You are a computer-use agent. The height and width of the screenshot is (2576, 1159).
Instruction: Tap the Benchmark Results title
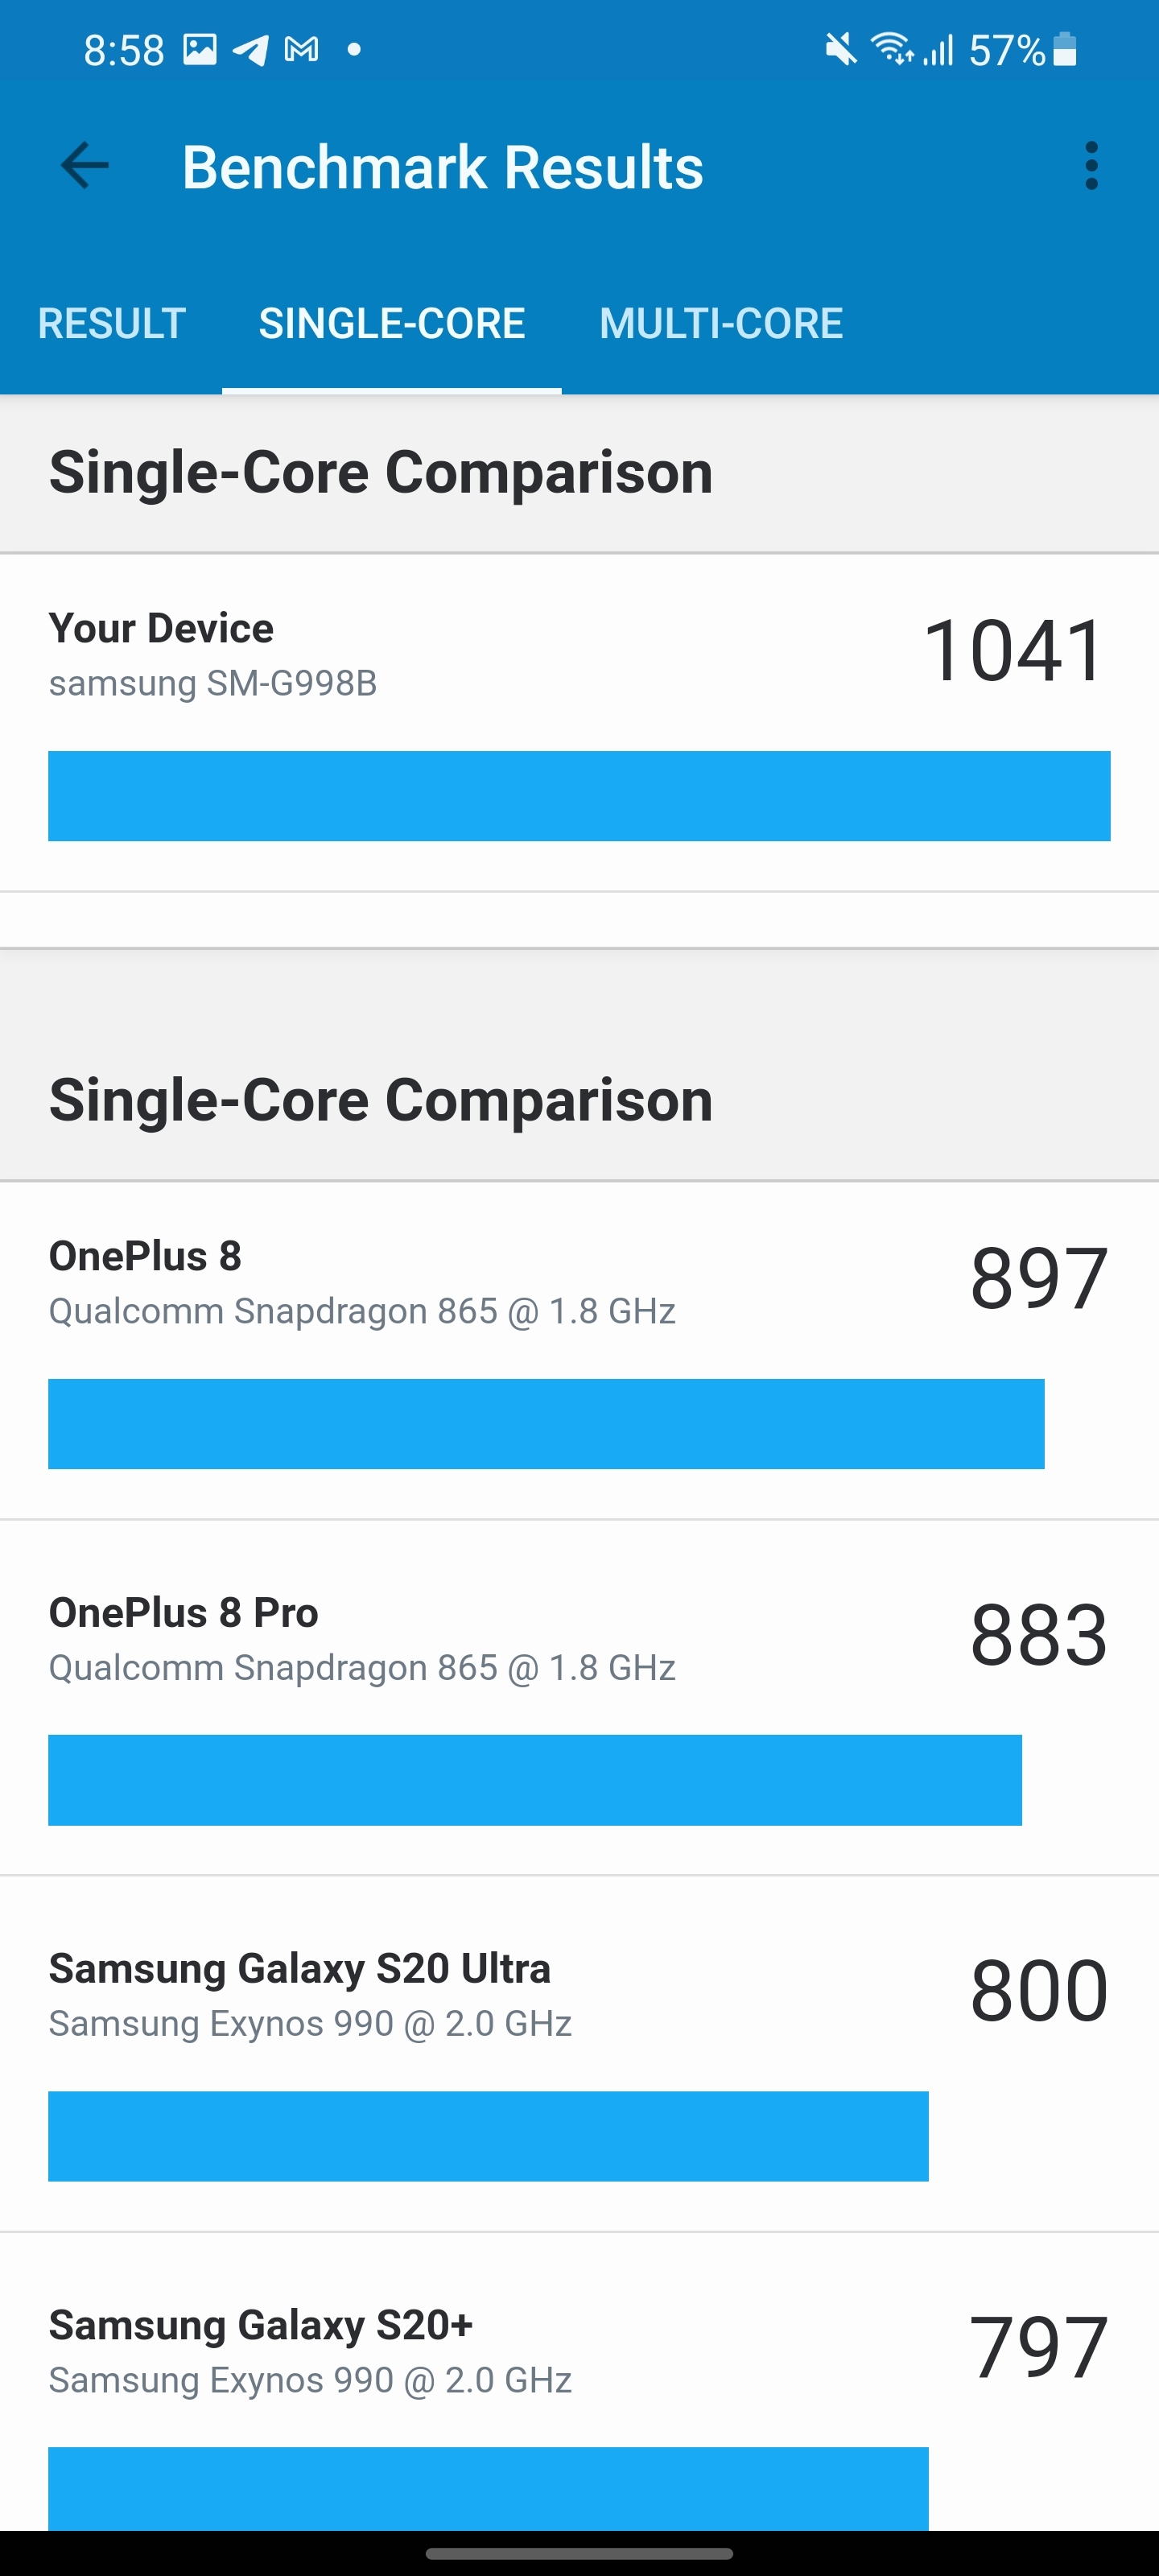click(x=442, y=167)
